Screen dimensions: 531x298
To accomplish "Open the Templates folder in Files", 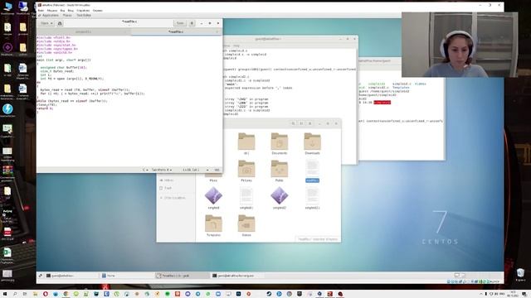I will point(213,225).
